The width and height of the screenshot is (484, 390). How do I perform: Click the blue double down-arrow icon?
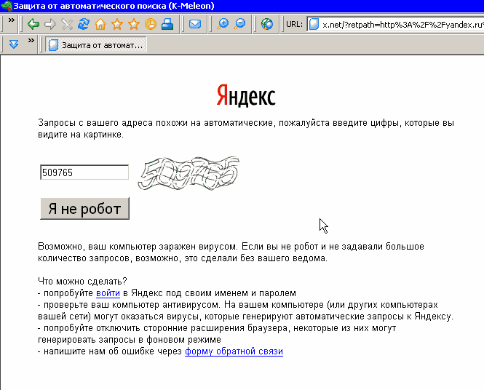click(x=14, y=44)
